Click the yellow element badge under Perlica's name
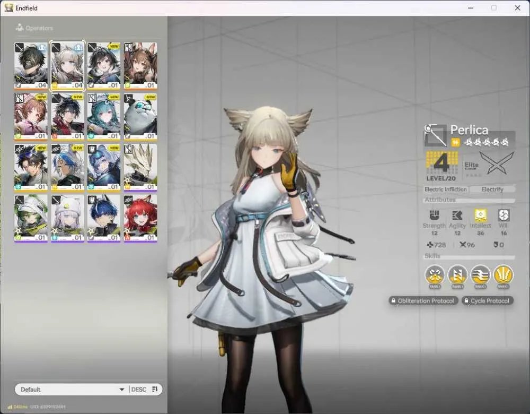This screenshot has height=414, width=530. click(x=455, y=143)
